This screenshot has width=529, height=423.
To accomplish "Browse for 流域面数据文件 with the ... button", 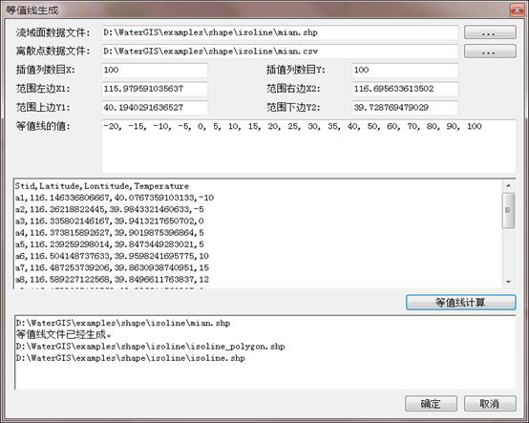I will [x=490, y=32].
